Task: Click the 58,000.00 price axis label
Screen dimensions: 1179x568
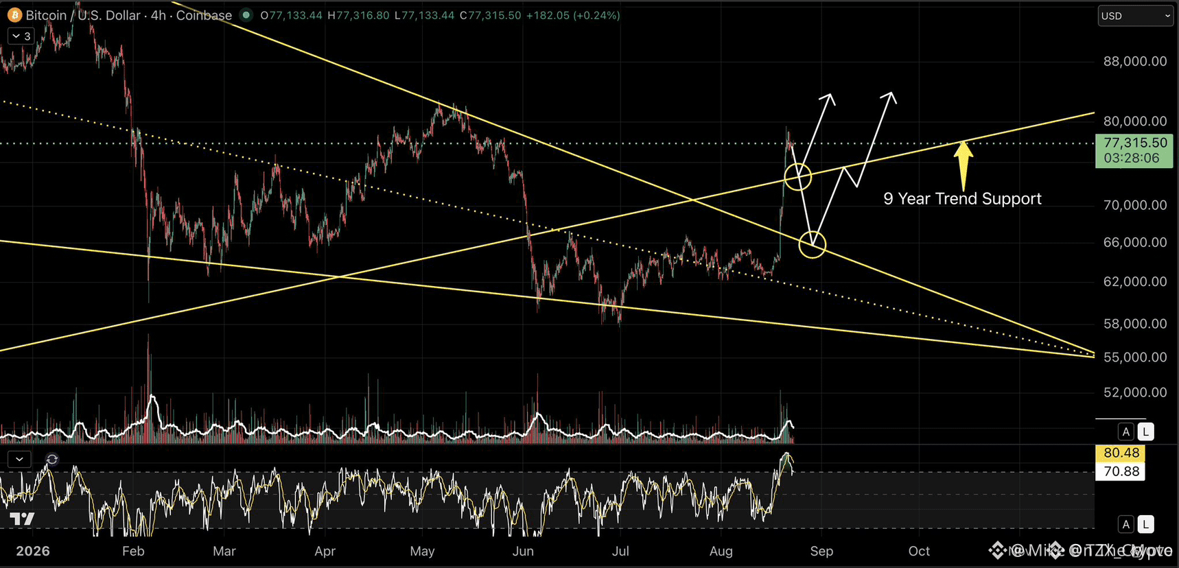Action: [x=1135, y=323]
